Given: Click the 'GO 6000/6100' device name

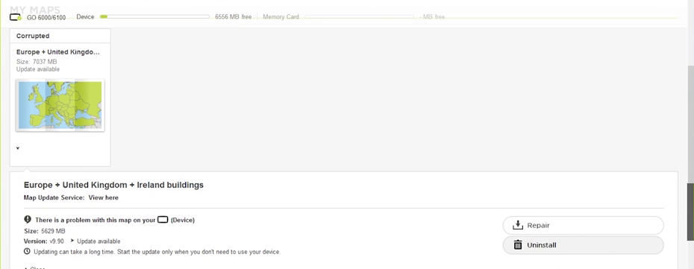Looking at the screenshot, I should [46, 18].
